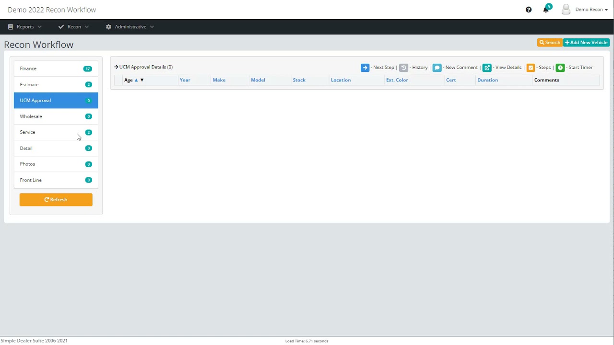The height and width of the screenshot is (345, 614).
Task: Open notifications bell icon
Action: 546,10
